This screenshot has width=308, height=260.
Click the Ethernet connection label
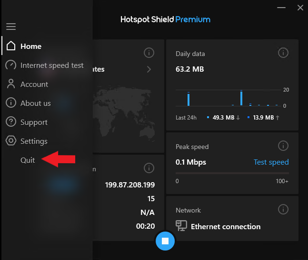click(x=226, y=227)
